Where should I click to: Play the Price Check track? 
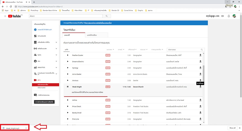click(68, 106)
